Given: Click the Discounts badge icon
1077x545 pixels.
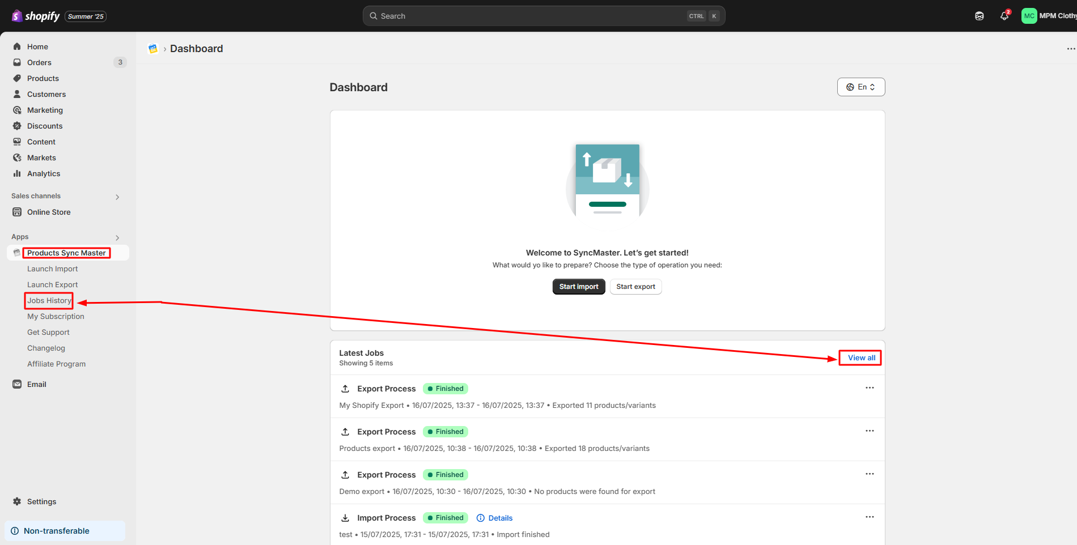Looking at the screenshot, I should click(17, 126).
